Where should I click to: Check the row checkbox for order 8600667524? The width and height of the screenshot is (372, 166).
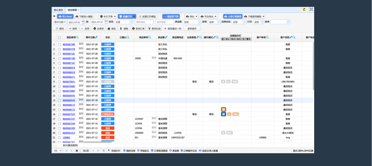pos(59,114)
